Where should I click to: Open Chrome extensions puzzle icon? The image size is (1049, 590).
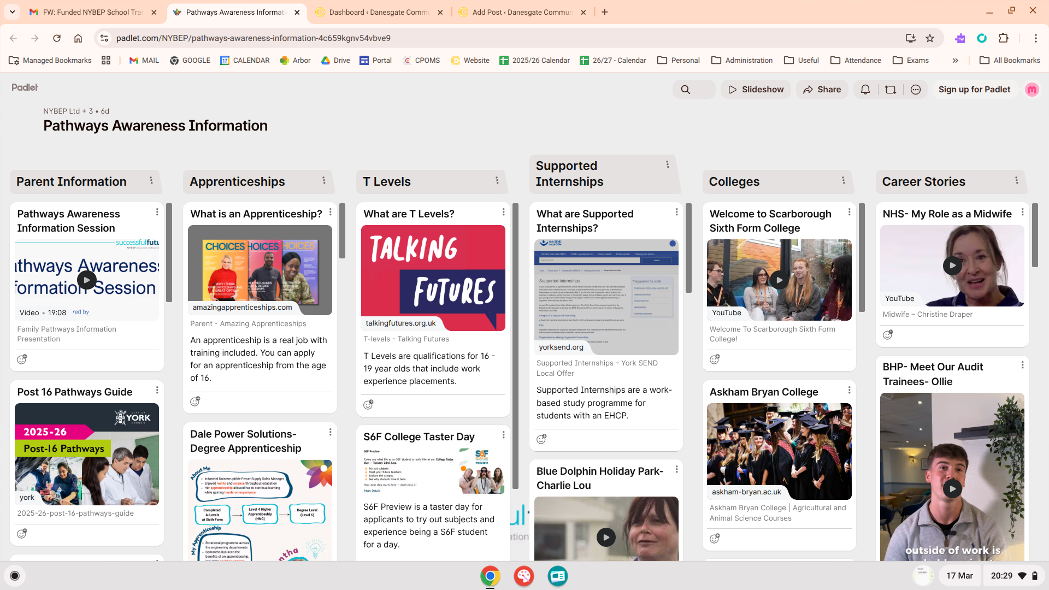coord(1003,38)
